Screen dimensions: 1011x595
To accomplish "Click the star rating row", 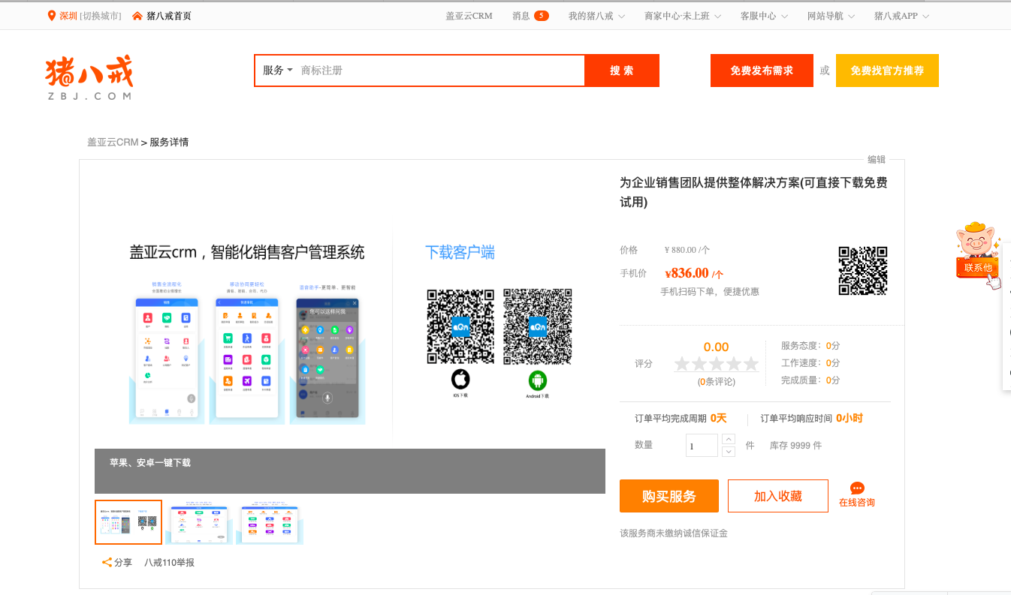I will (x=717, y=364).
